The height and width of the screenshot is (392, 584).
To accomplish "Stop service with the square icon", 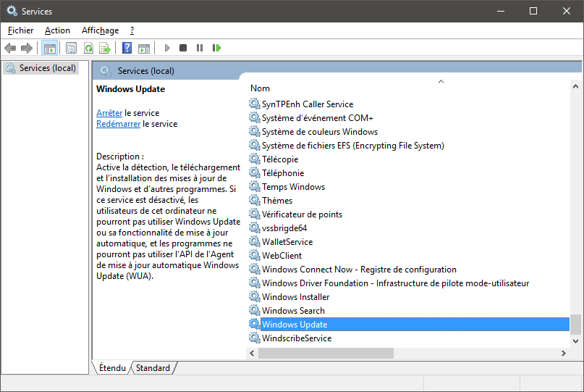I will click(x=183, y=48).
